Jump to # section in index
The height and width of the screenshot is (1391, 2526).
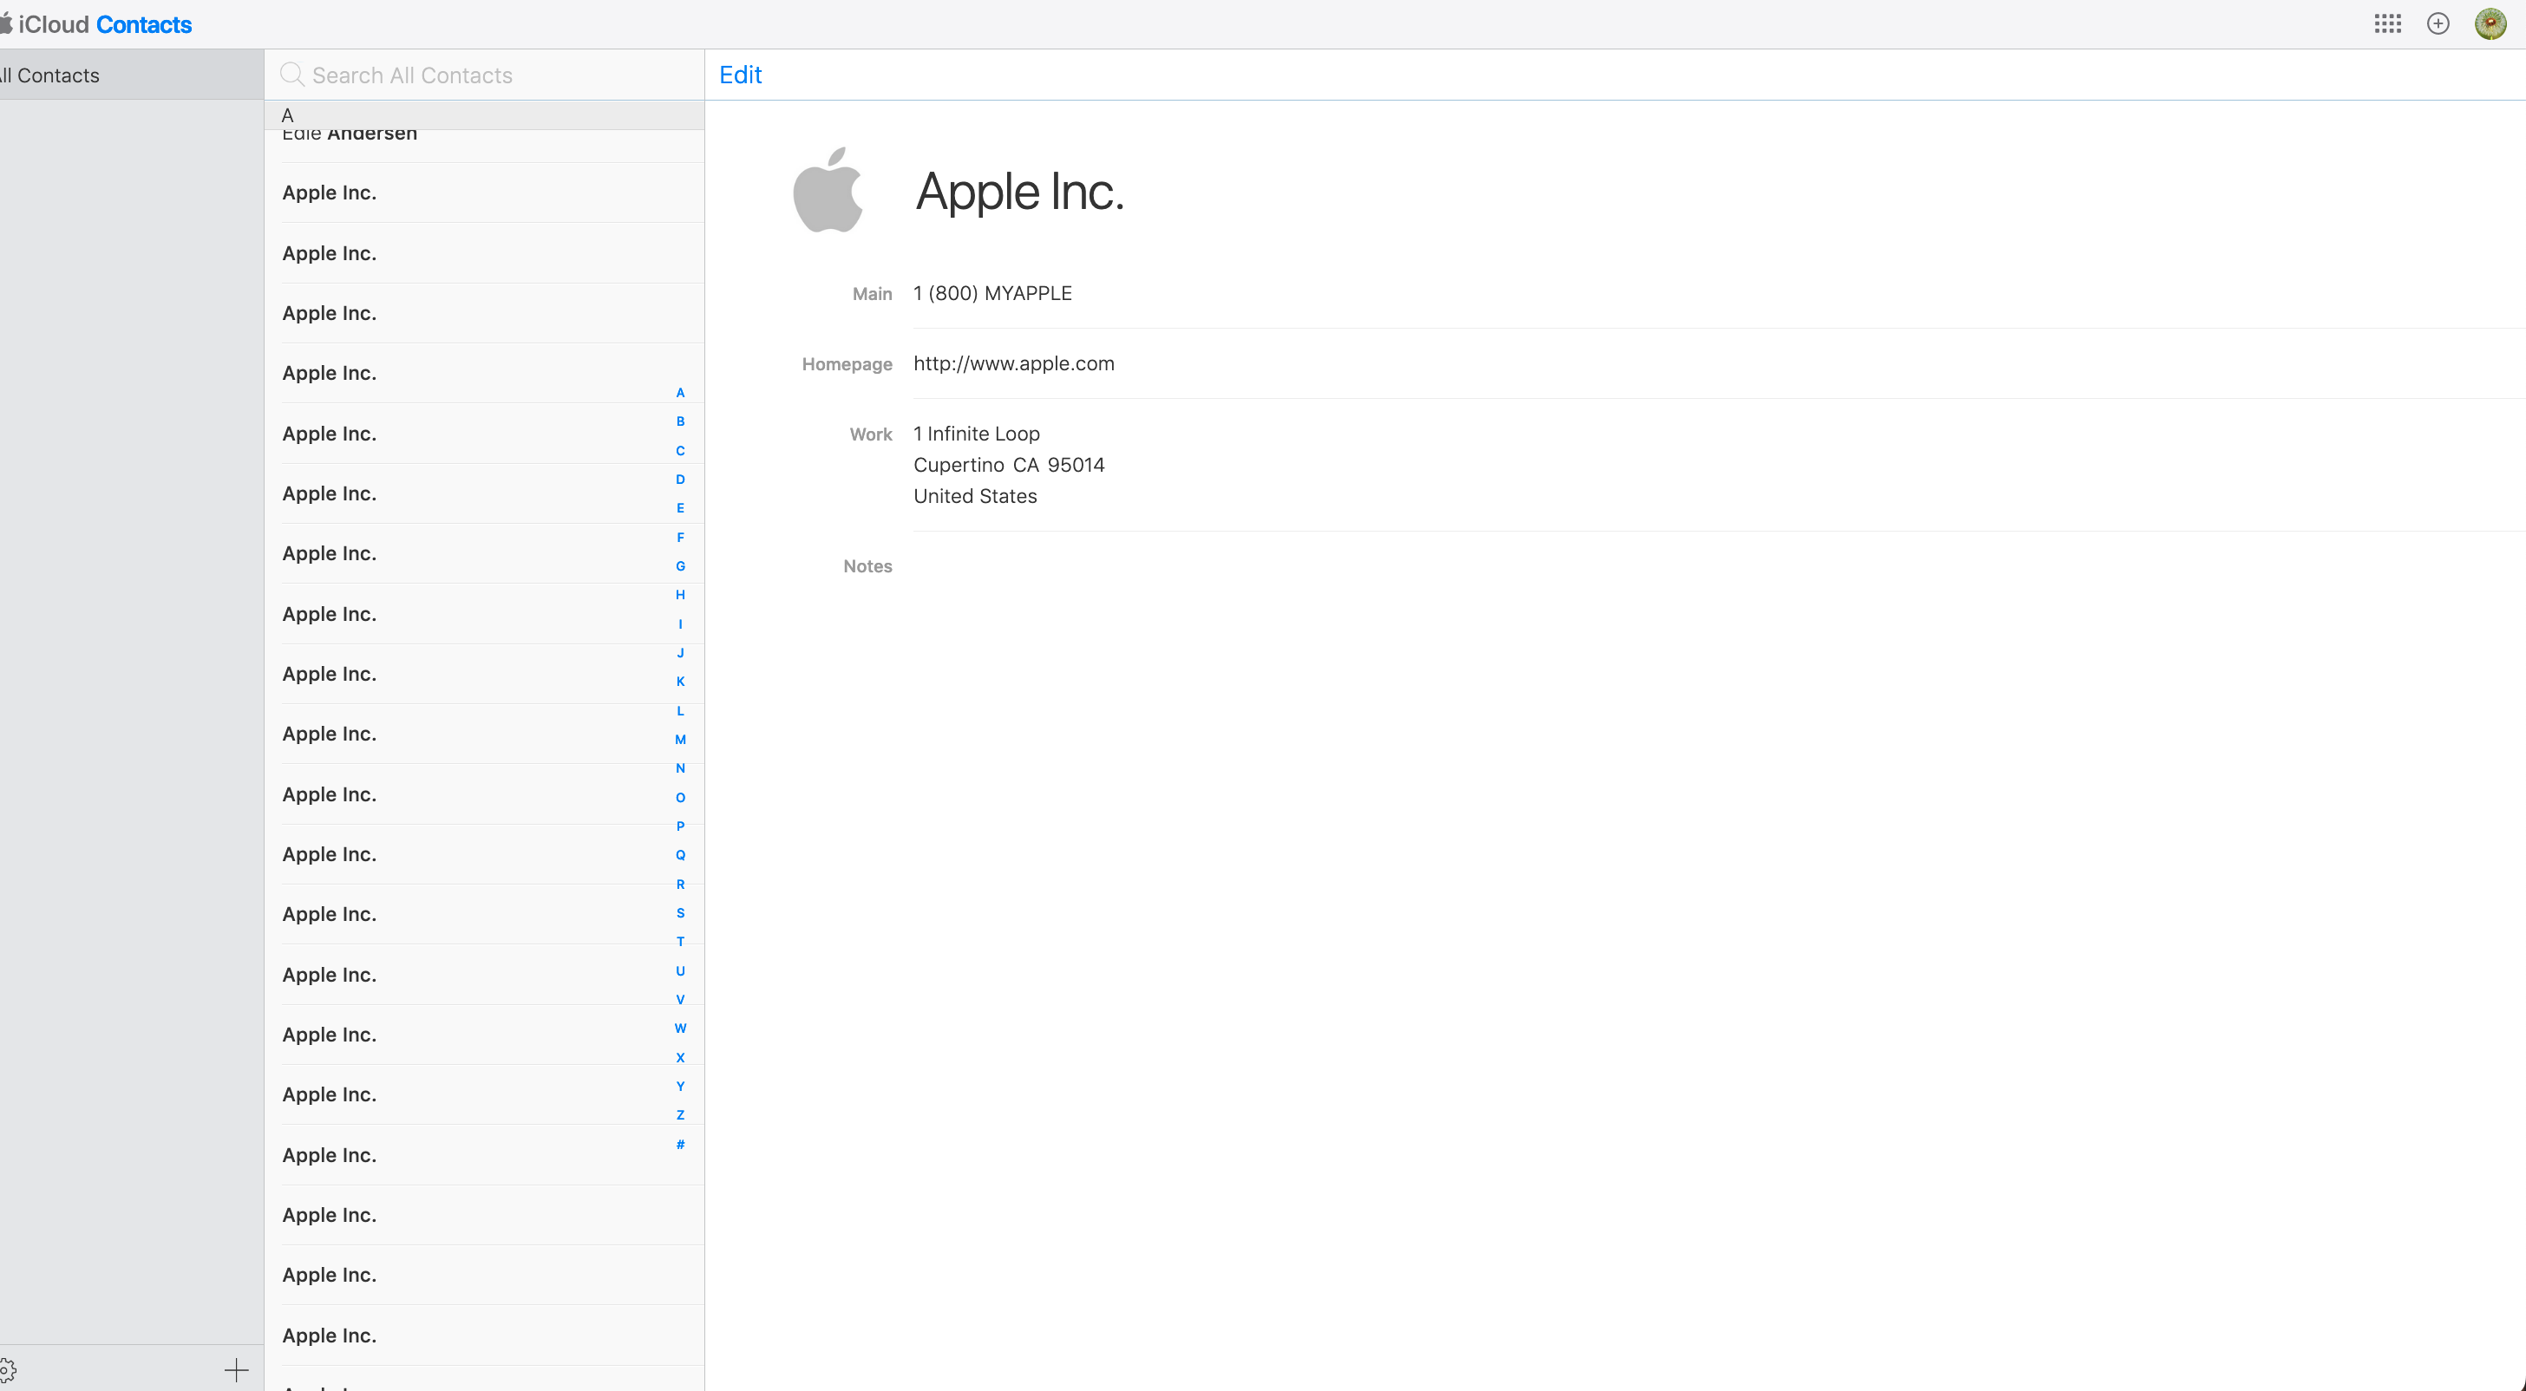(x=681, y=1144)
